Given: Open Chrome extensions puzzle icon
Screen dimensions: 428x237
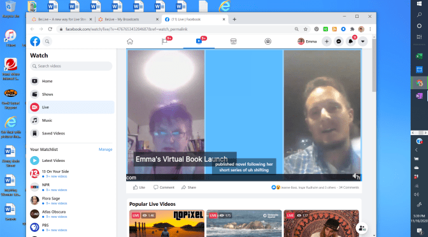Looking at the screenshot, I should (x=352, y=29).
